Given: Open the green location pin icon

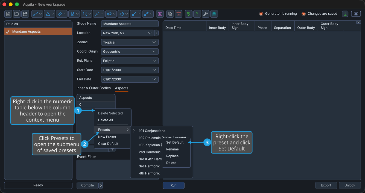Looking at the screenshot, I should (x=189, y=14).
